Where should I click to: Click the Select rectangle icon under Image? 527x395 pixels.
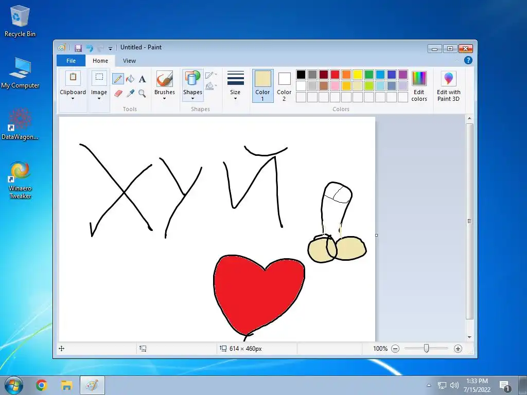(99, 78)
